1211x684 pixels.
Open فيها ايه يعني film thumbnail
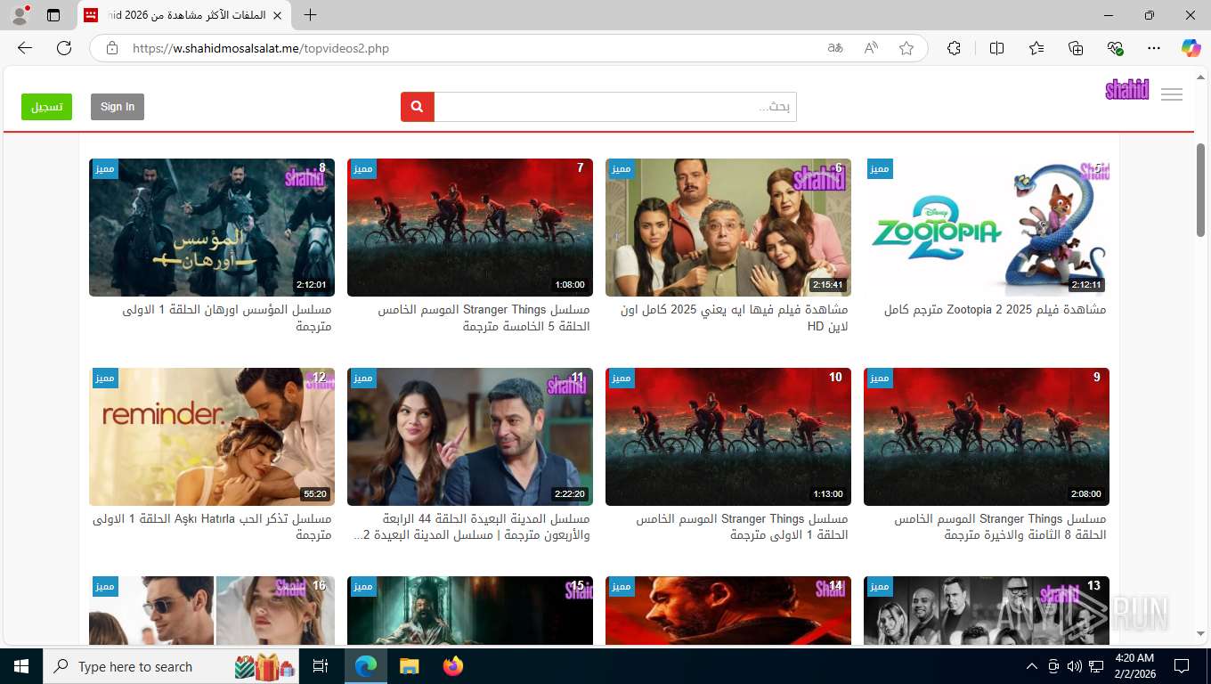(x=728, y=227)
